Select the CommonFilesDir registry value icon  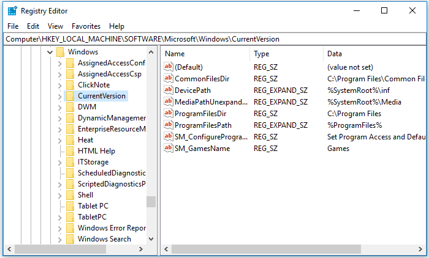point(169,78)
